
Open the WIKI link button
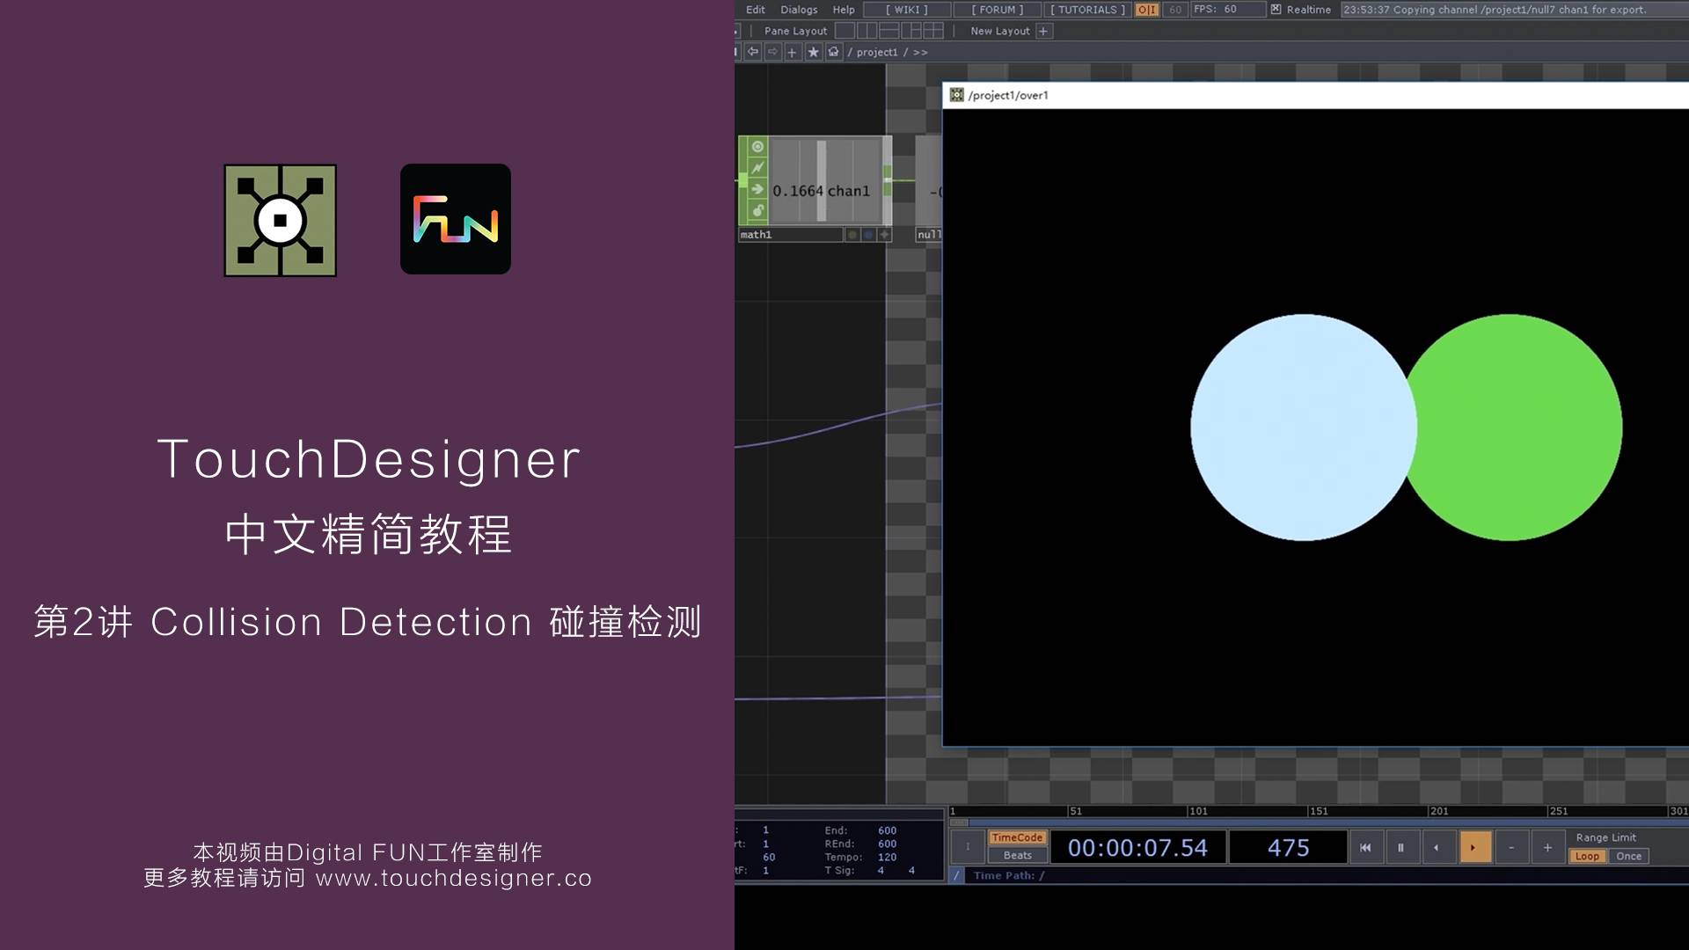907,10
